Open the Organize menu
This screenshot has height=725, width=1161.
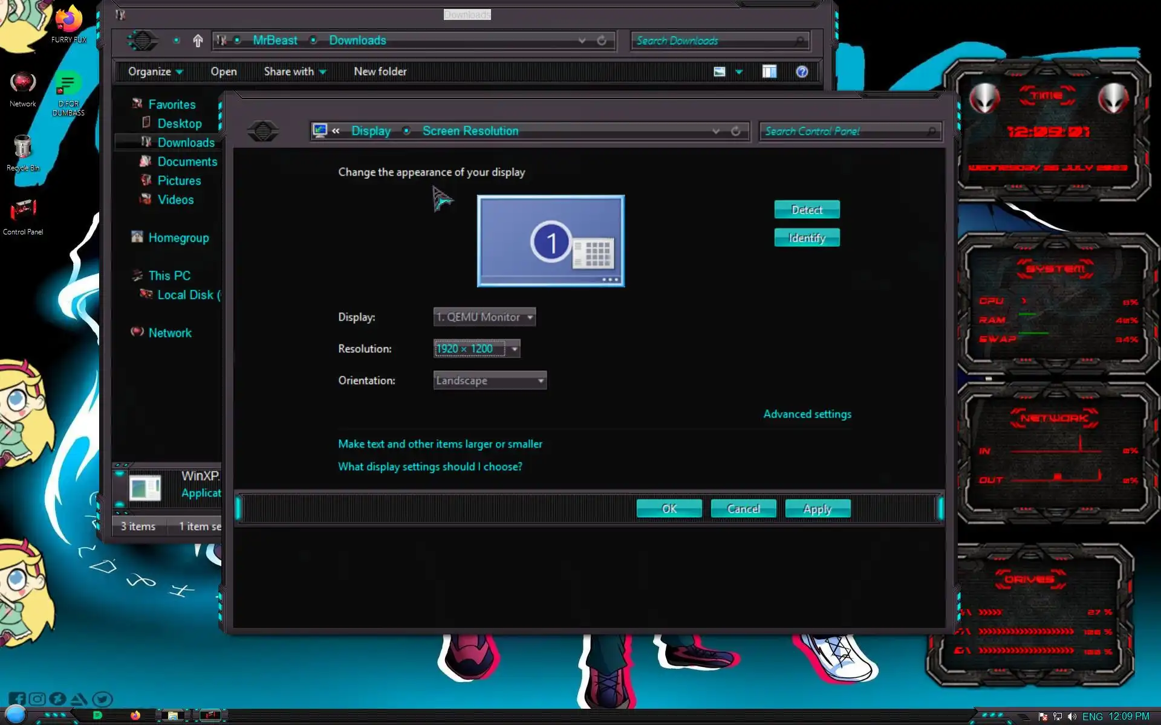[155, 72]
